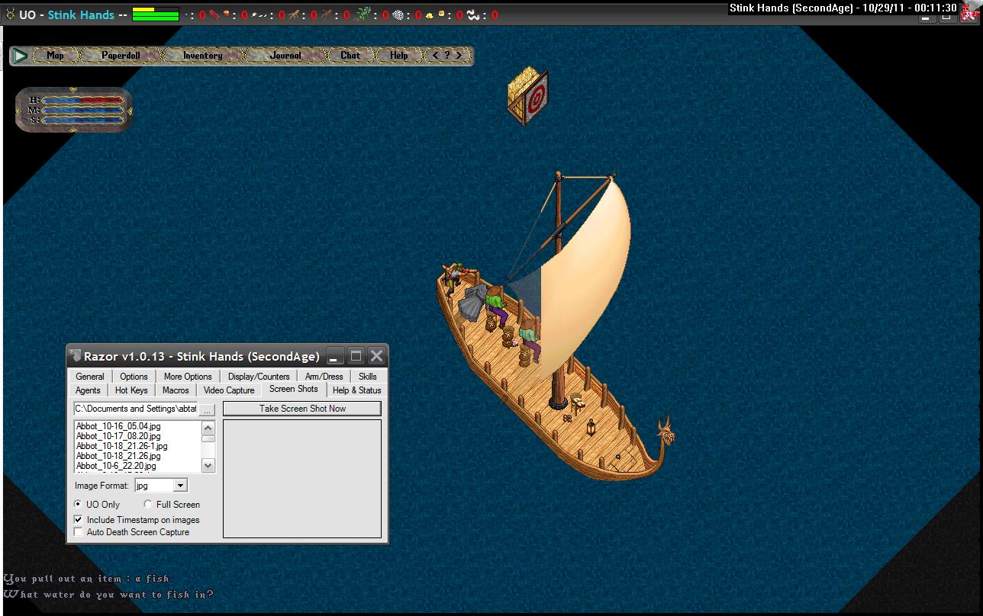Click the screenshot list scroll up arrow

(x=208, y=427)
